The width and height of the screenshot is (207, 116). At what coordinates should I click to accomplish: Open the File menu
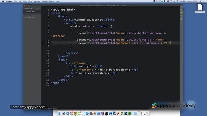pyautogui.click(x=16, y=1)
